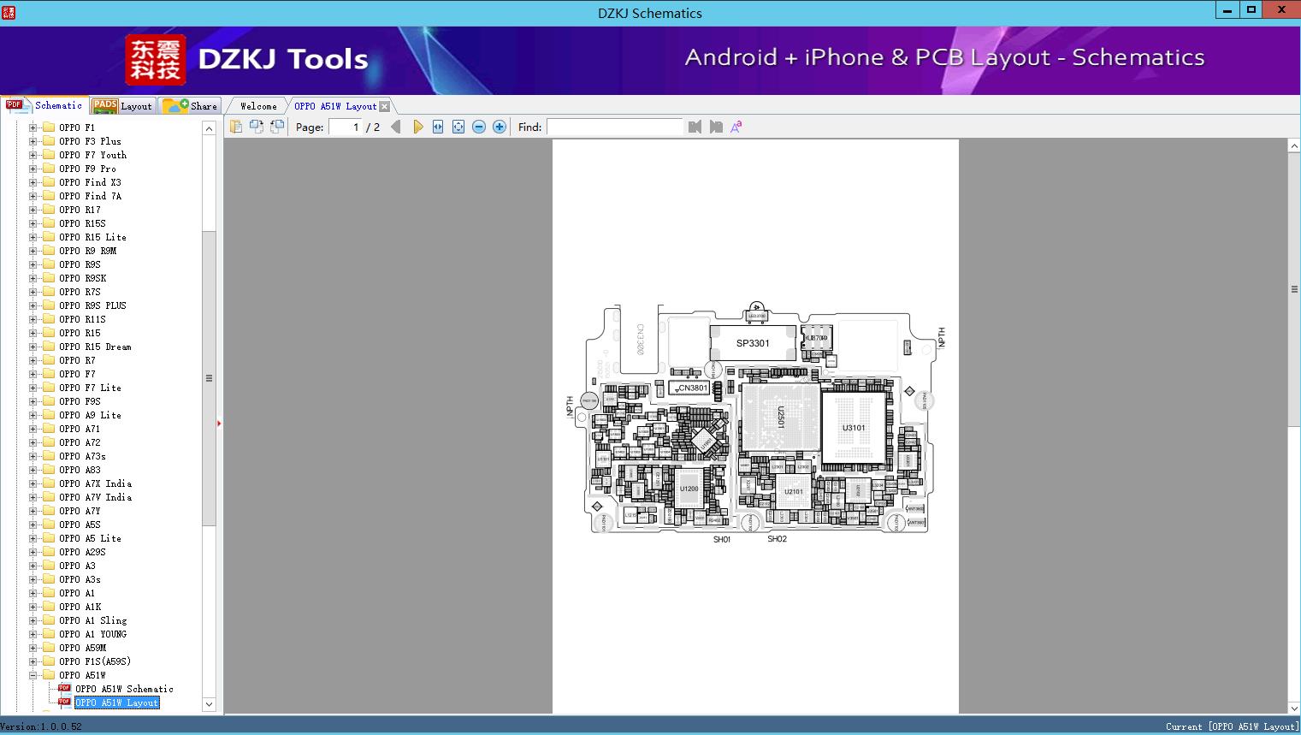Click the tree panel scroll down arrow
The width and height of the screenshot is (1301, 735).
coord(209,704)
